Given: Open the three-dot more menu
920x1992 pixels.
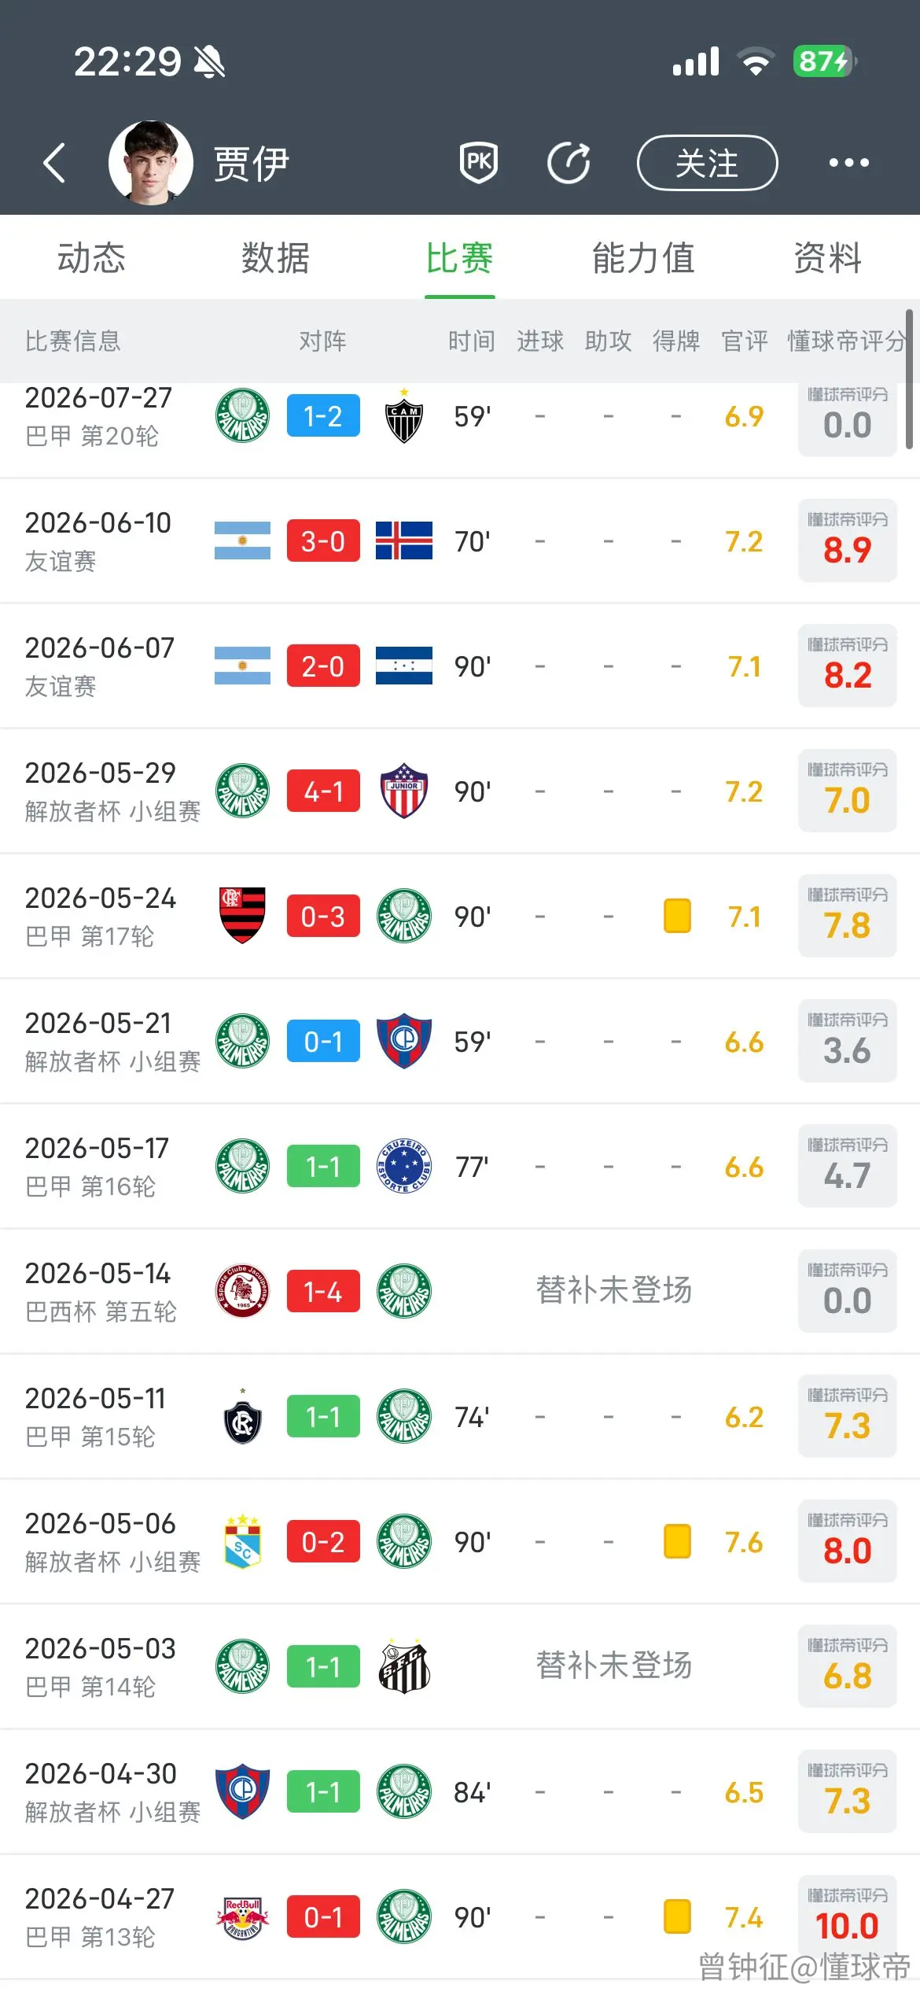Looking at the screenshot, I should tap(849, 163).
